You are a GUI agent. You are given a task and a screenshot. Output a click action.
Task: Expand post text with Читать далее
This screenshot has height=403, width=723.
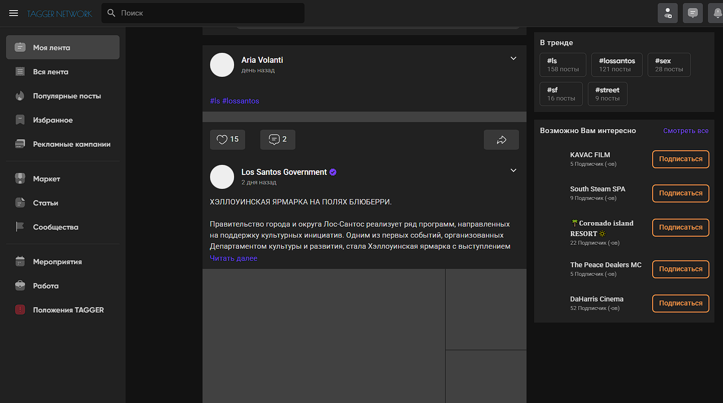[234, 258]
